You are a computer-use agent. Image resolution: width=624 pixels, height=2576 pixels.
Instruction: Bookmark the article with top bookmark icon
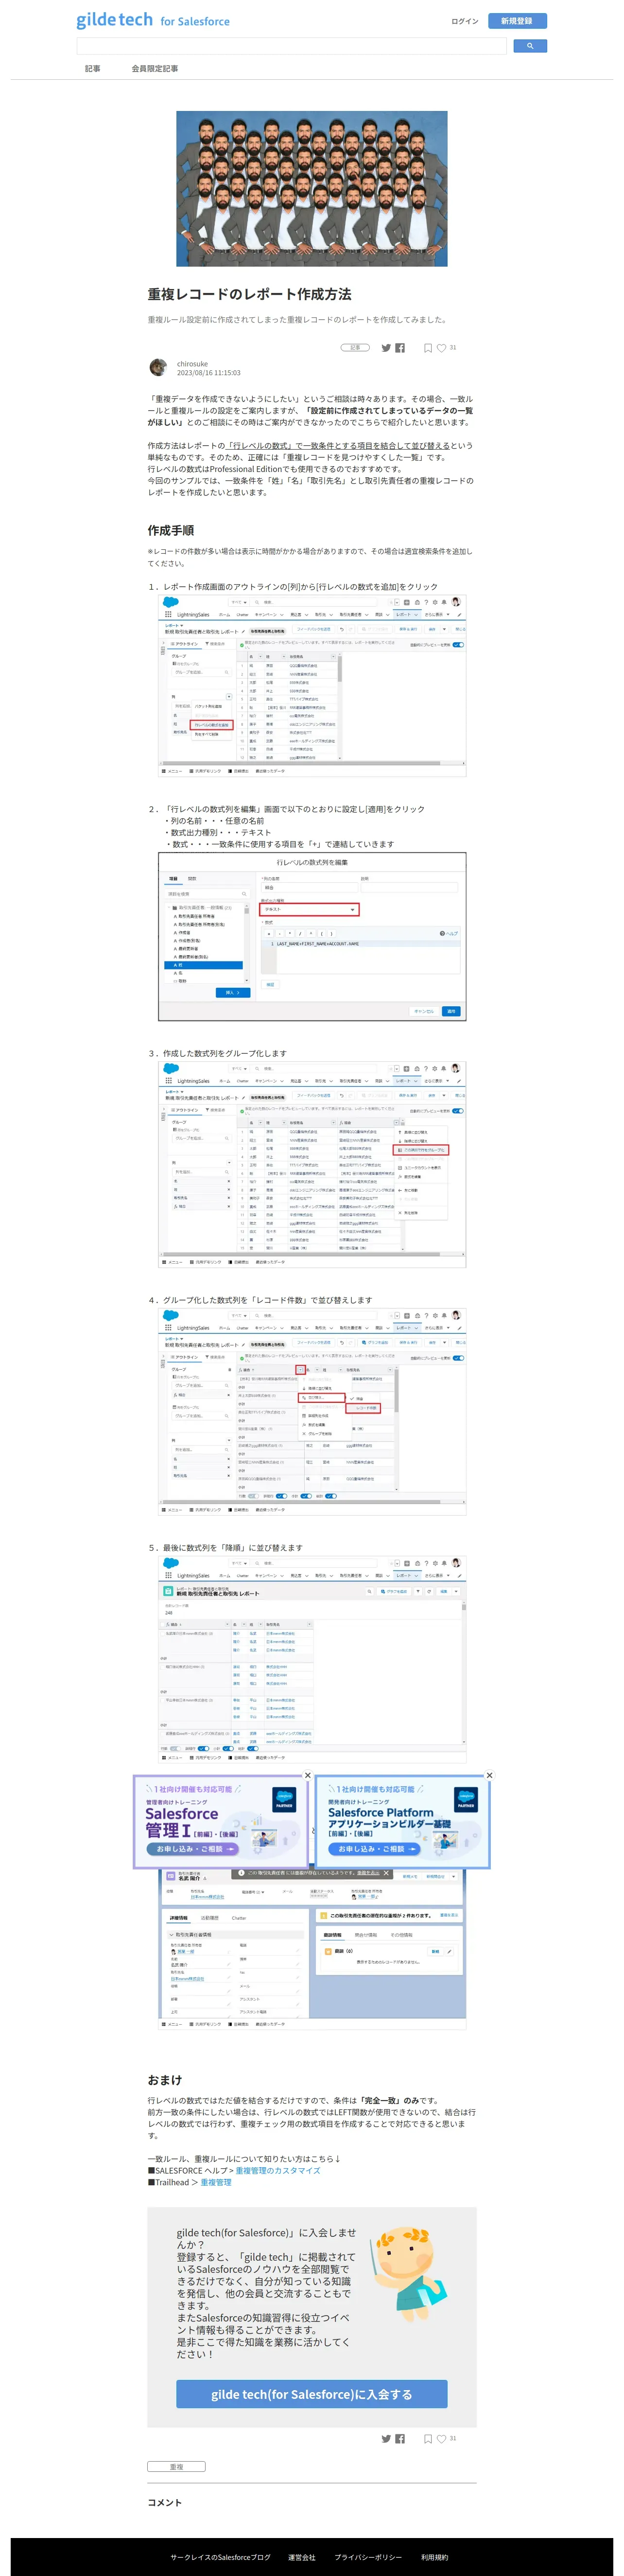[x=427, y=348]
